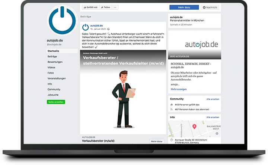Viewport: 268px width, 165px height.
Task: Open Beiträge in the sidebar menu
Action: click(x=52, y=56)
